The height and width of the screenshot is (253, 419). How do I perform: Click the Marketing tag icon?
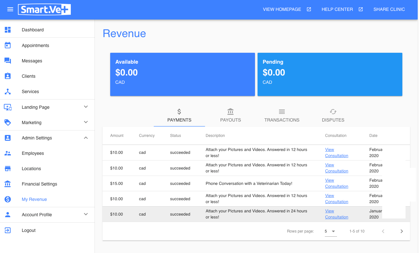click(x=8, y=123)
